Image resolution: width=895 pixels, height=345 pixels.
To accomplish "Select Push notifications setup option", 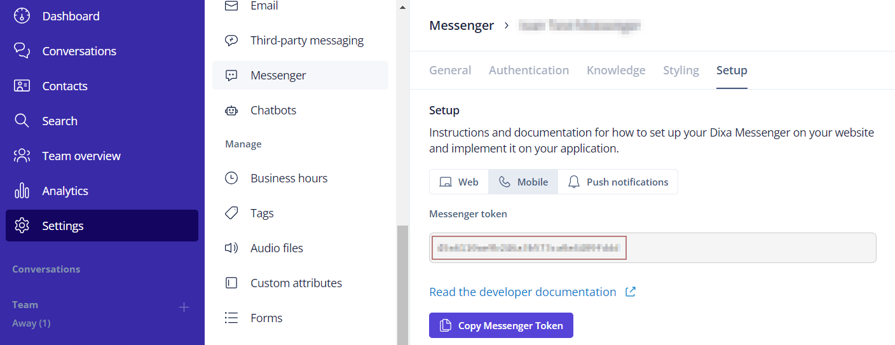I will (618, 182).
